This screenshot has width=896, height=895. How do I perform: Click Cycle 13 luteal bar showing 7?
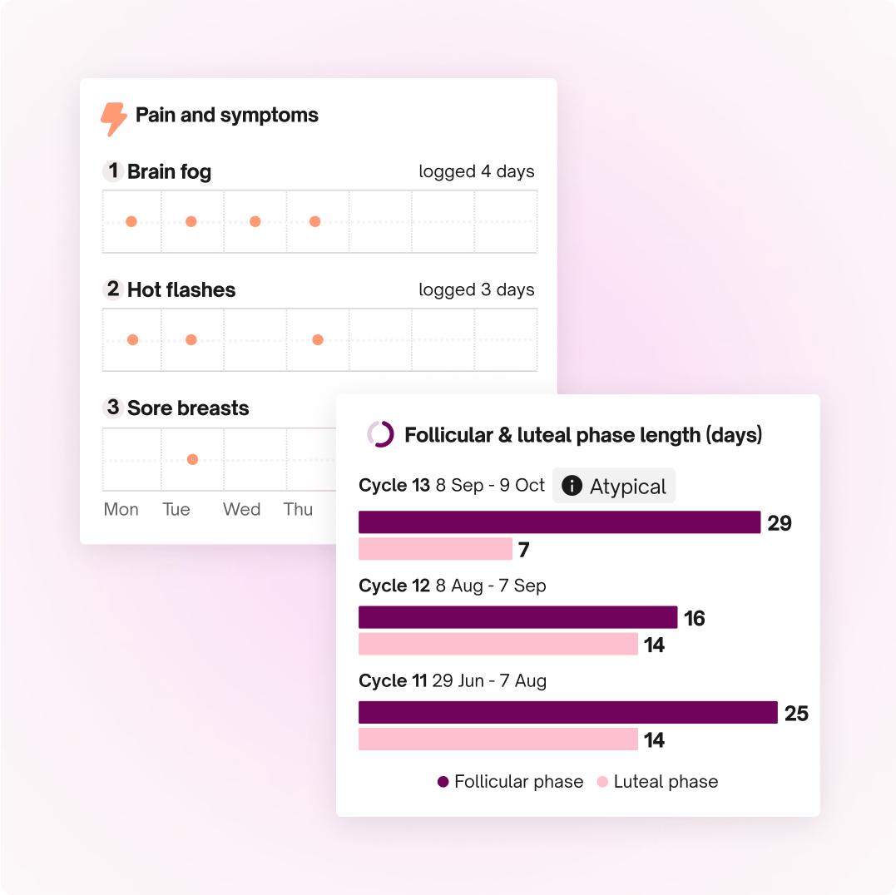point(435,549)
